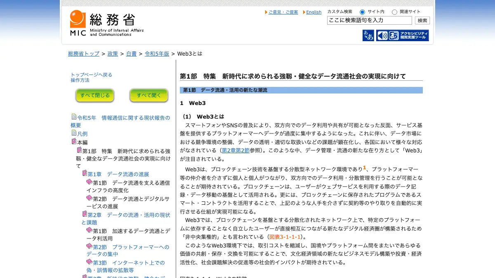Open the アクセシビリティ閲覧支援ツール banner
Screen dimensions: 495x278
point(403,35)
